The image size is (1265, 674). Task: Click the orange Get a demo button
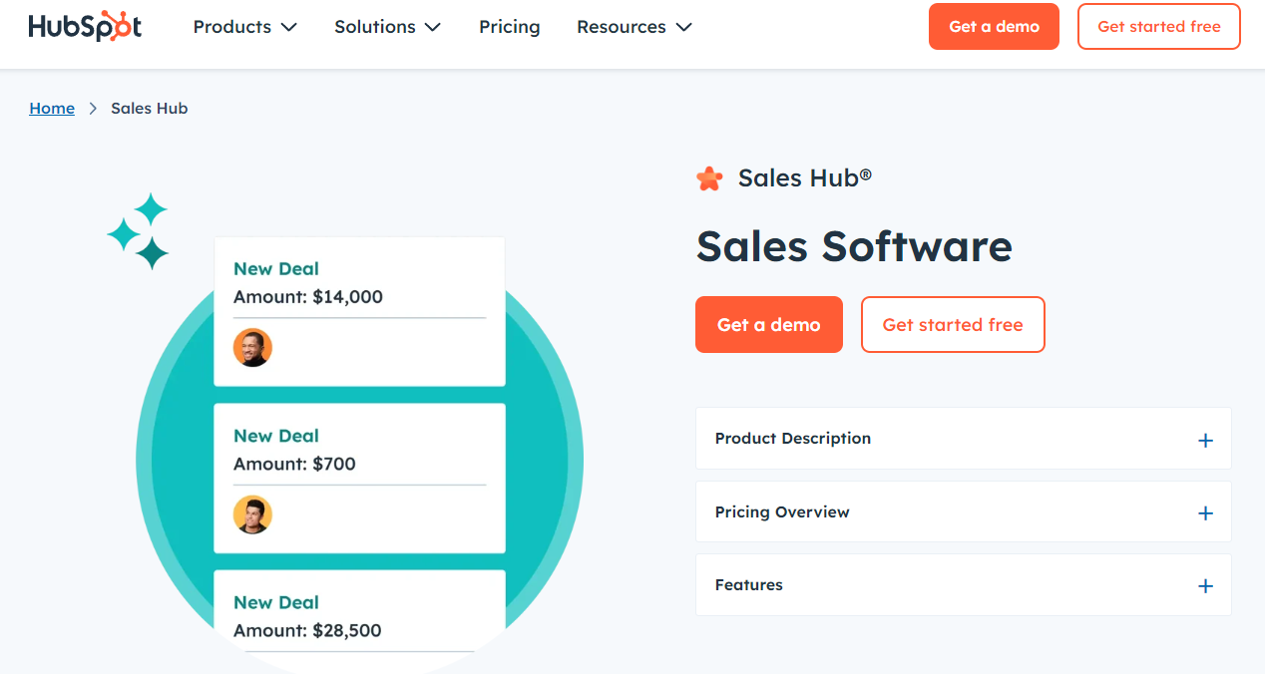(768, 324)
